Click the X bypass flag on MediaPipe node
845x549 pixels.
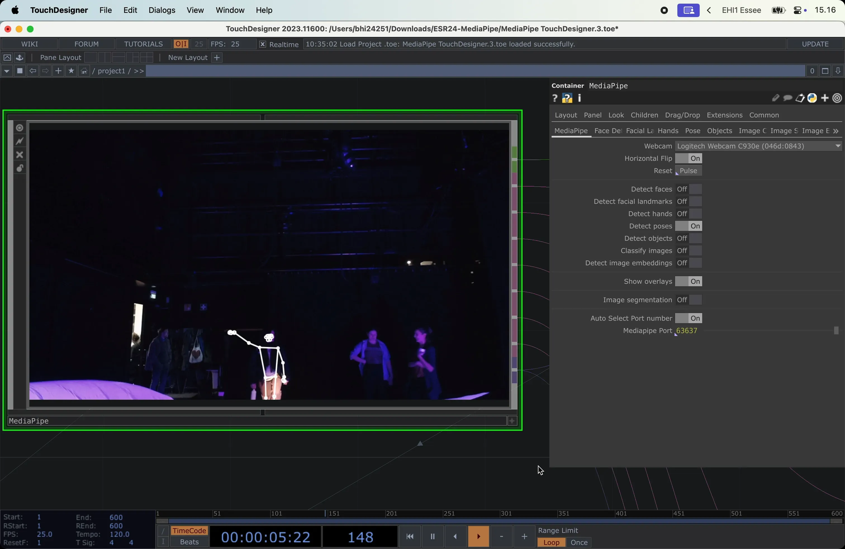[x=20, y=155]
